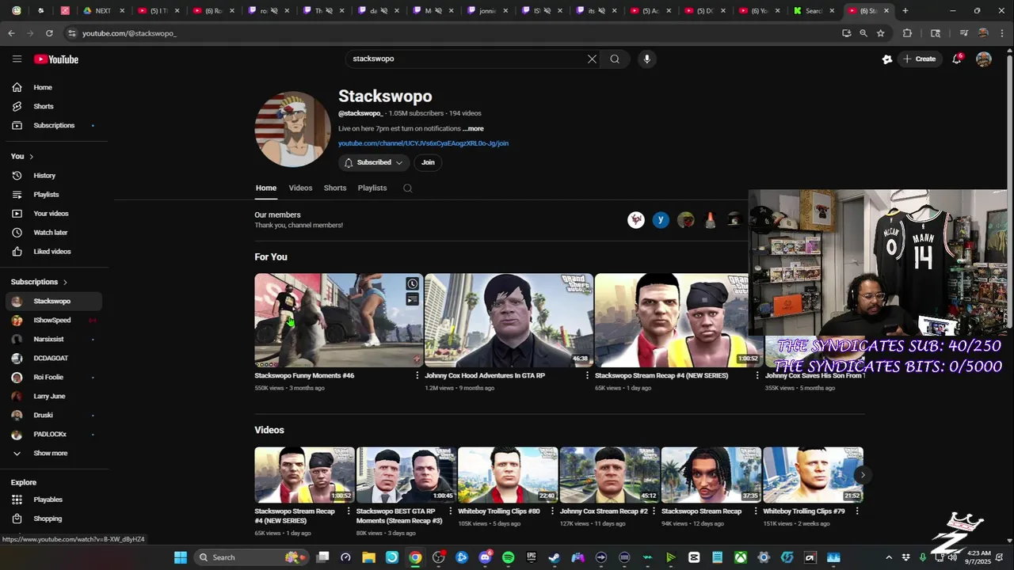Open Stackswopo BEST GTA RP Moments video title
This screenshot has width=1014, height=570.
(x=401, y=516)
